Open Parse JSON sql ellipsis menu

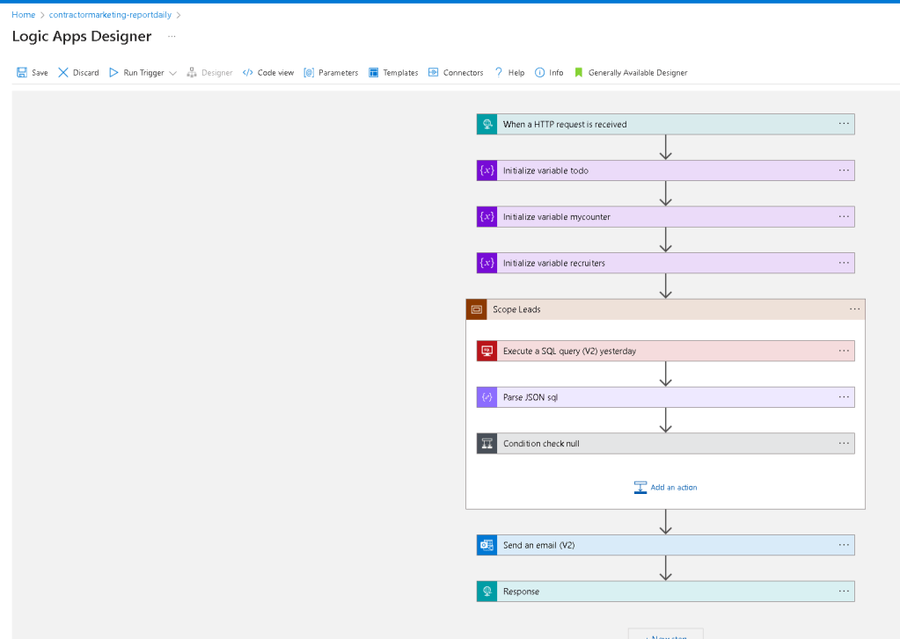pyautogui.click(x=844, y=396)
